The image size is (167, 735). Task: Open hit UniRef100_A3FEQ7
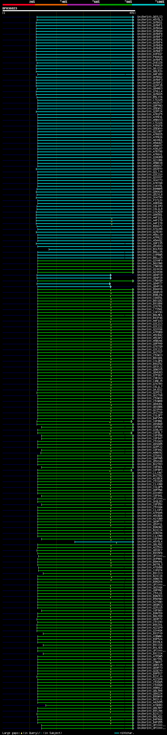[x=150, y=54]
